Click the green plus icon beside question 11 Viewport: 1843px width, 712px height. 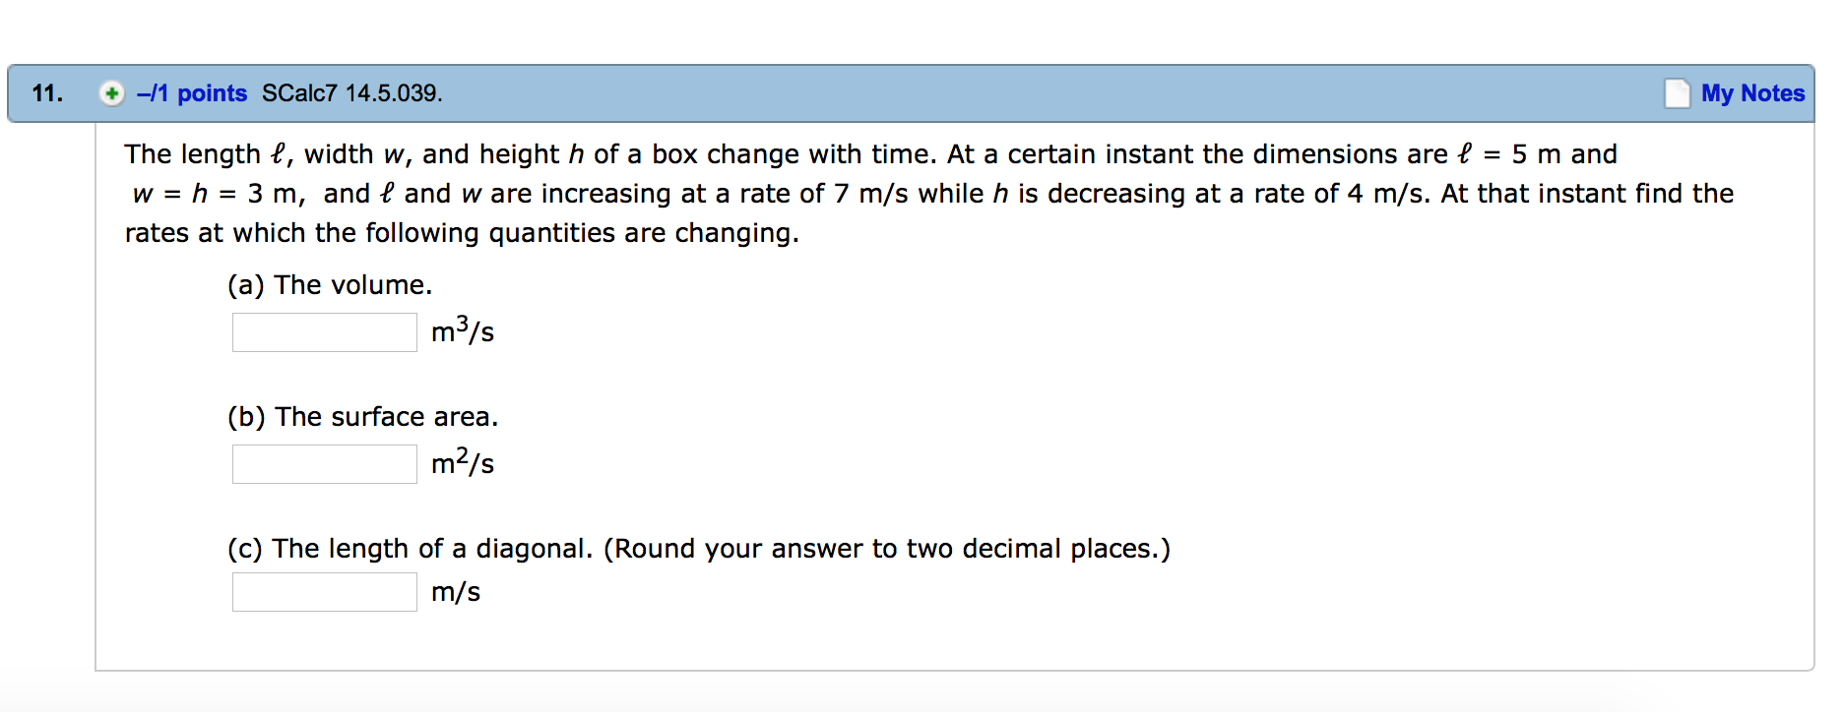pyautogui.click(x=111, y=93)
